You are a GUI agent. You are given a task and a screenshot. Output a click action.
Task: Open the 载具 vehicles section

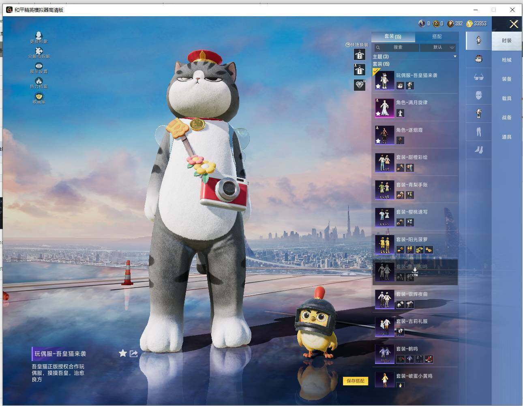point(507,98)
